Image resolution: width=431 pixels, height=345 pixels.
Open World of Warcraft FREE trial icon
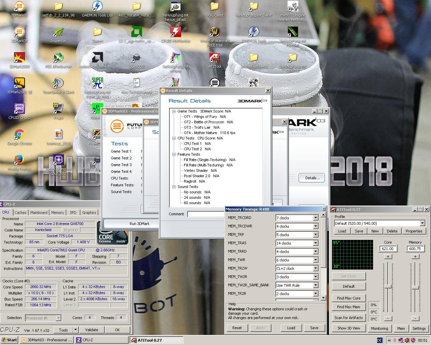coord(214,37)
